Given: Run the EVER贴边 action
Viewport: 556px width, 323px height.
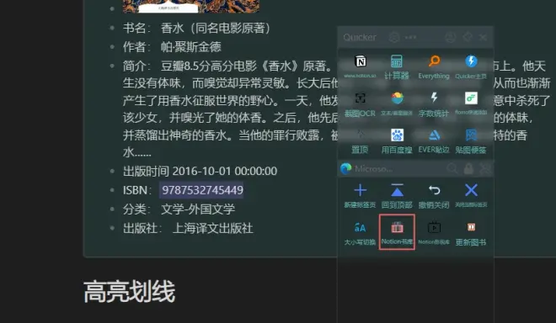Looking at the screenshot, I should tap(434, 141).
